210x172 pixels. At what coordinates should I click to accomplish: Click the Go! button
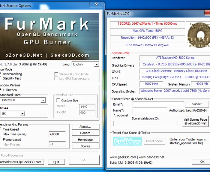click(x=84, y=160)
